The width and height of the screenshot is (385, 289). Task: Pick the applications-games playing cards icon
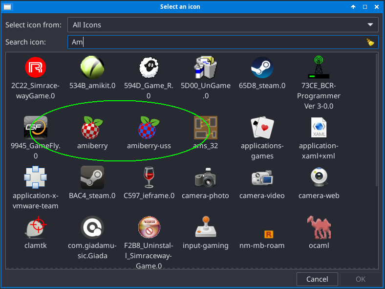coord(262,128)
